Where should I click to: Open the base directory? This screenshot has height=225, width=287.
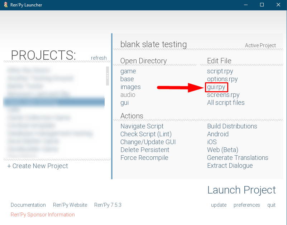coord(127,79)
